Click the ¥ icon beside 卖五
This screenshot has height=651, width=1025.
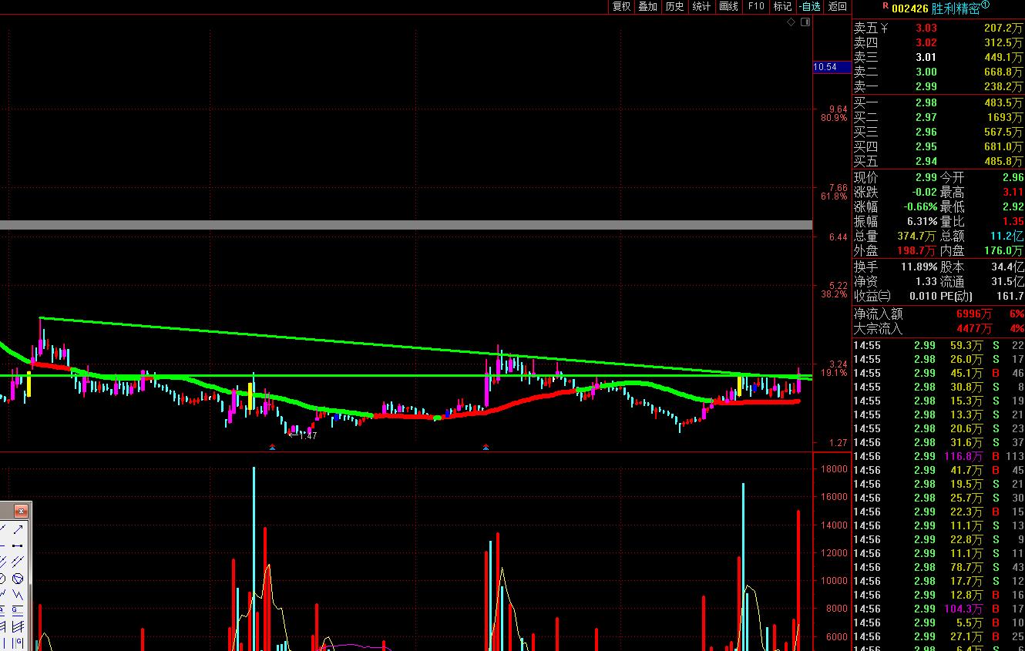pyautogui.click(x=885, y=28)
